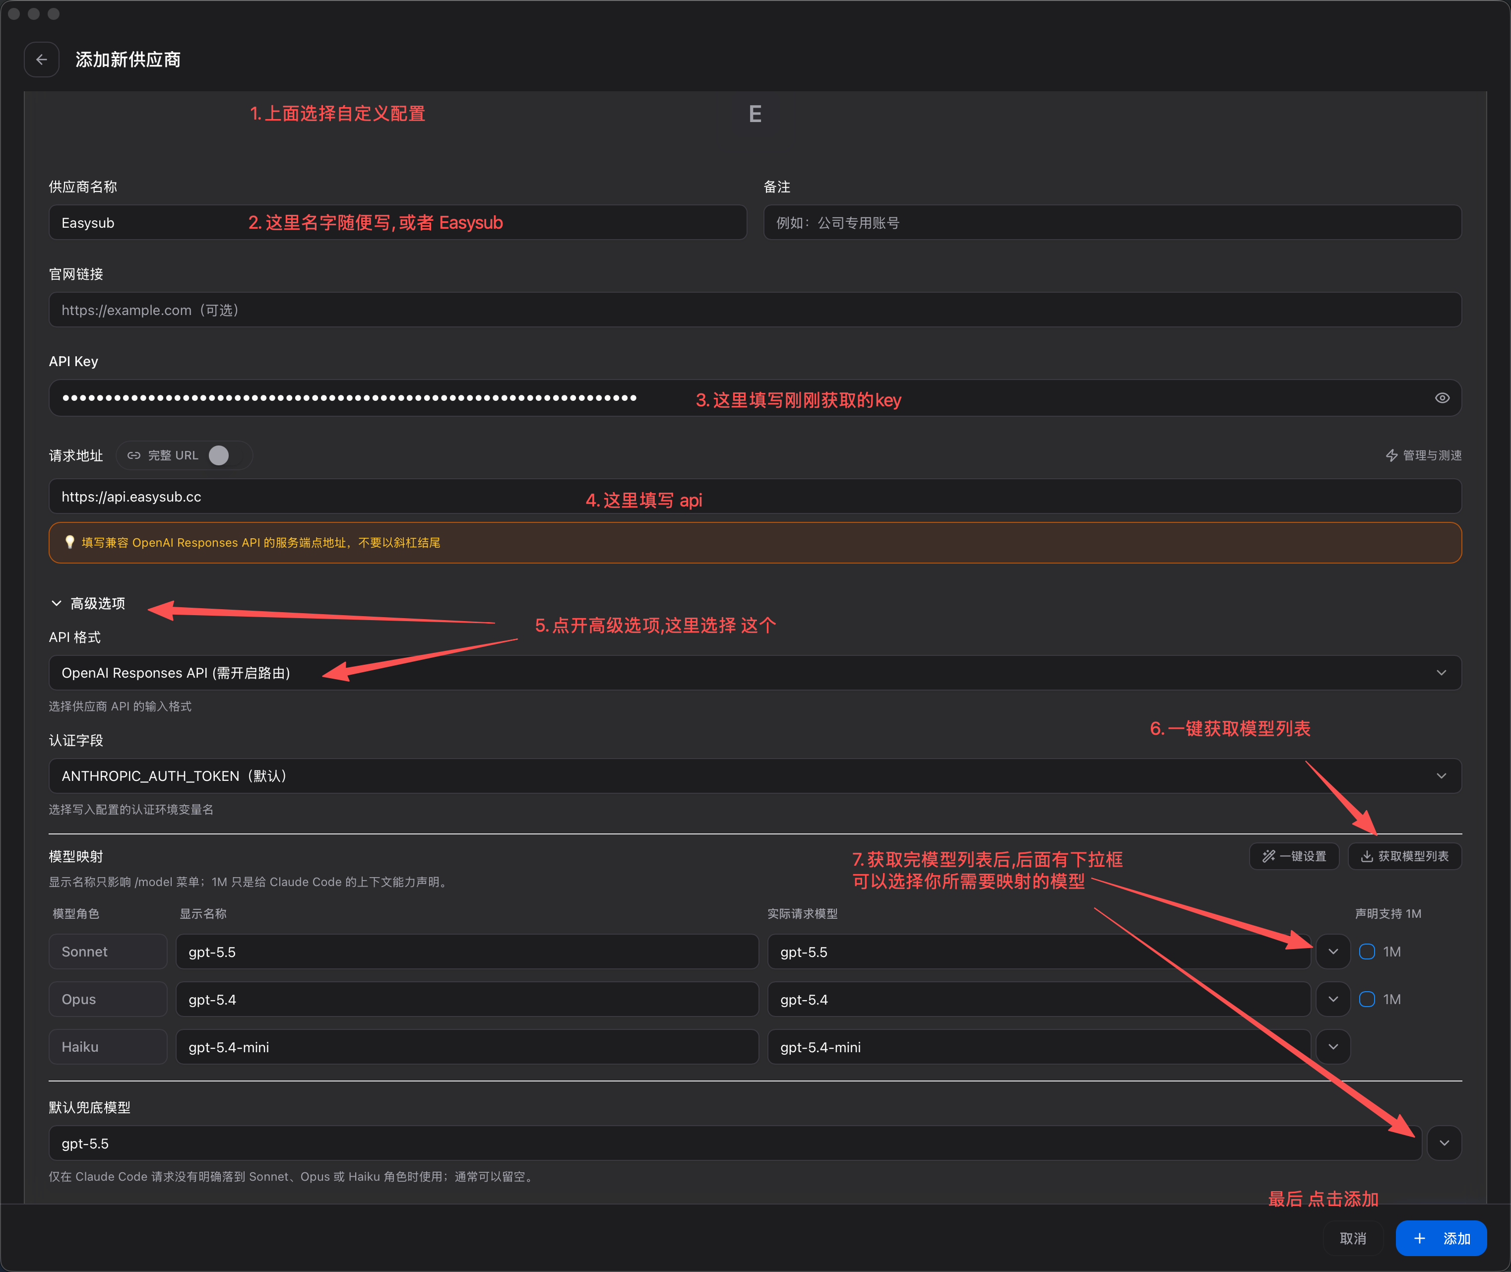This screenshot has height=1272, width=1511.
Task: Enable 1M checkbox for Opus
Action: point(1367,1000)
